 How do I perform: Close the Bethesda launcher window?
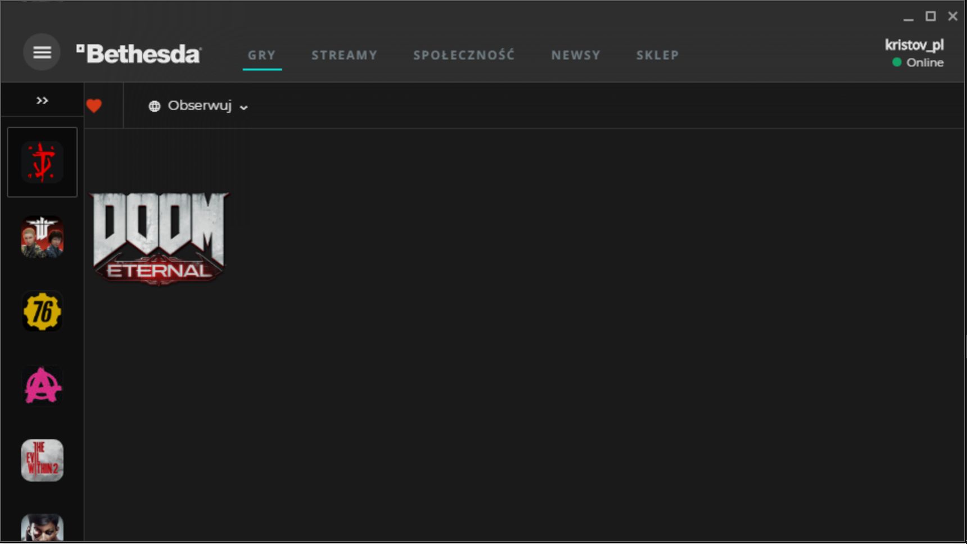coord(952,16)
